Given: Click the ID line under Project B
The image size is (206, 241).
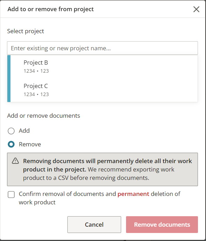Looking at the screenshot, I should (36, 71).
